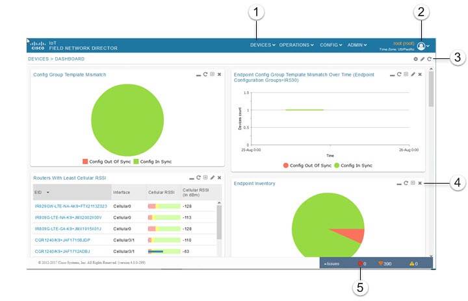Screen dimensions: 468x301
Task: Add filter on Endpoint Inventory dashlet
Action: click(x=413, y=183)
